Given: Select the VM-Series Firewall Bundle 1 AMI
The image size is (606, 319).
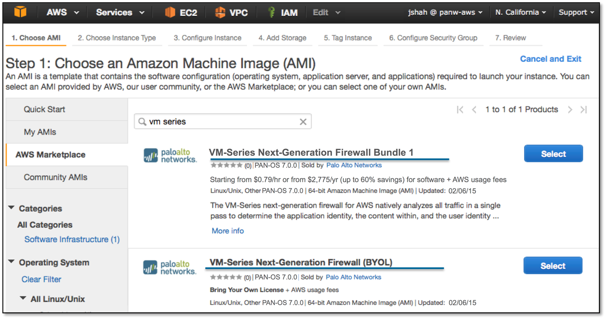Looking at the screenshot, I should [x=553, y=154].
